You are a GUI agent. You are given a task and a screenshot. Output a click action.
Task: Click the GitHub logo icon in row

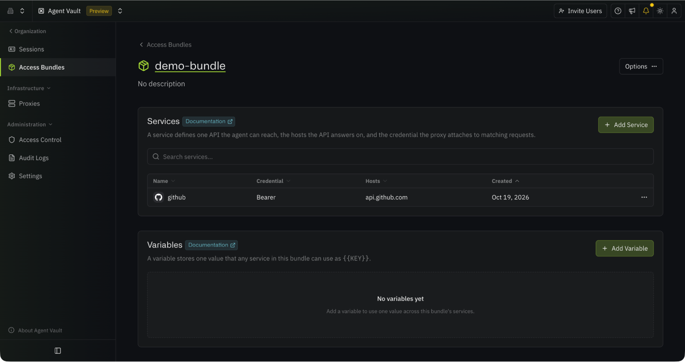click(158, 198)
